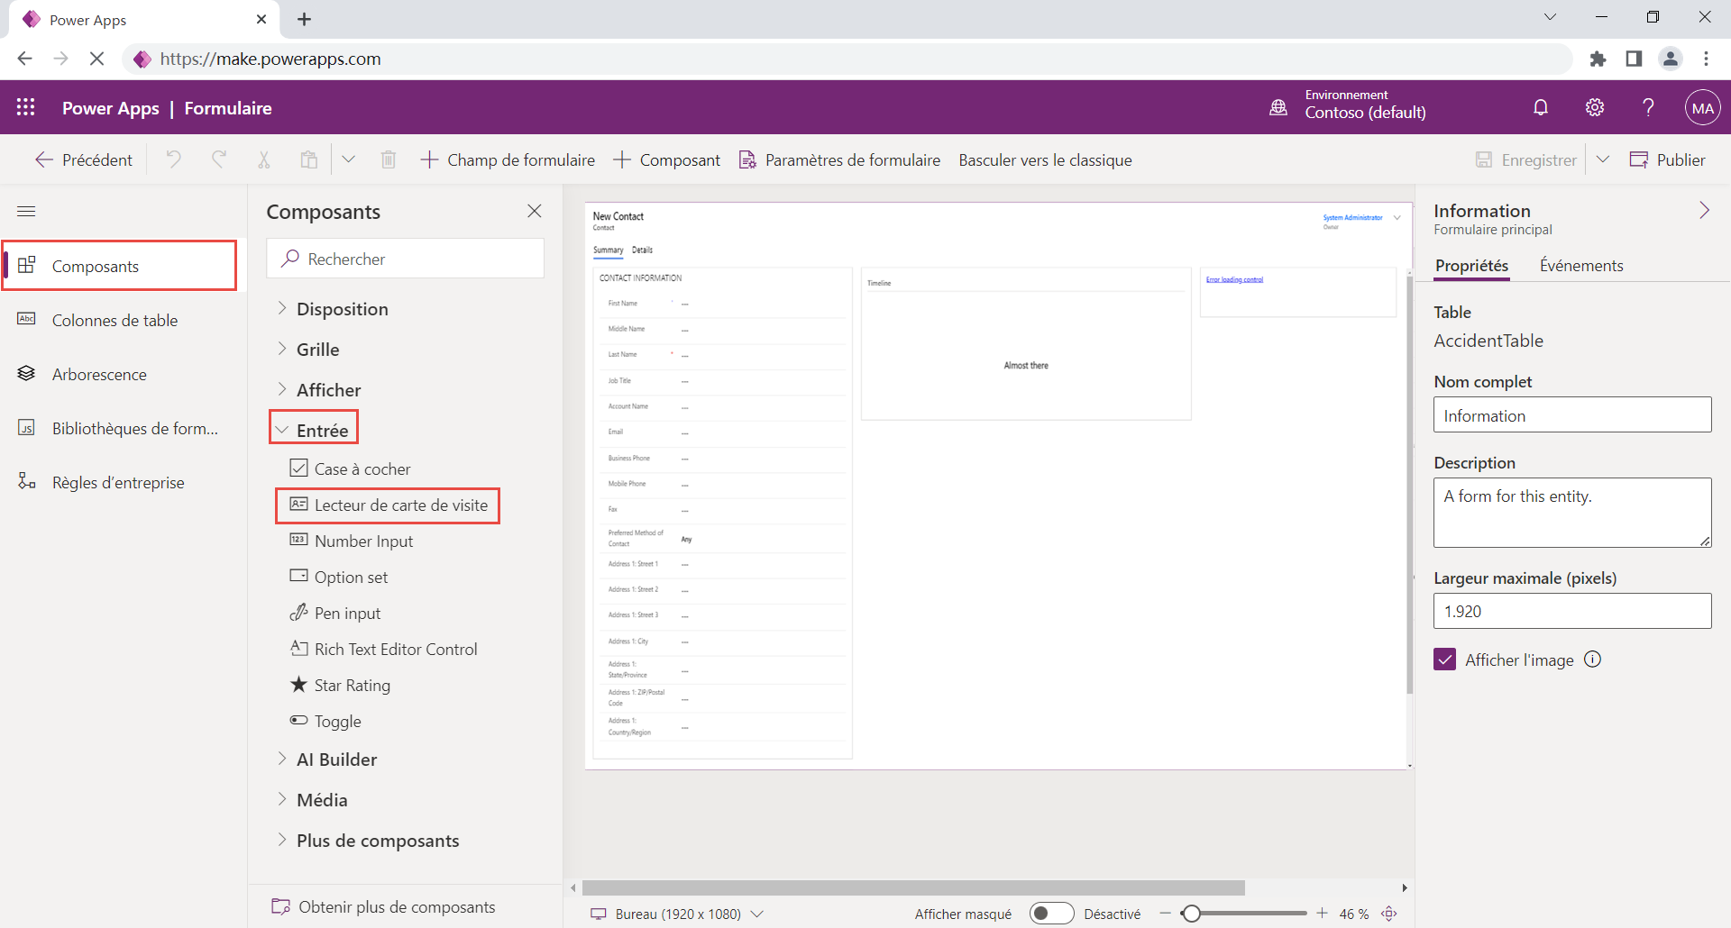
Task: Open the MA account avatar
Action: click(1702, 108)
